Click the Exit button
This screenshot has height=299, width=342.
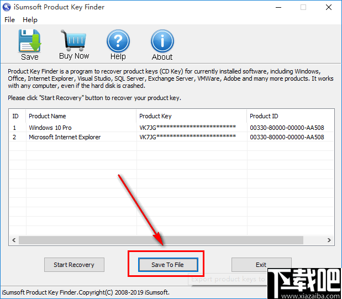tap(261, 265)
